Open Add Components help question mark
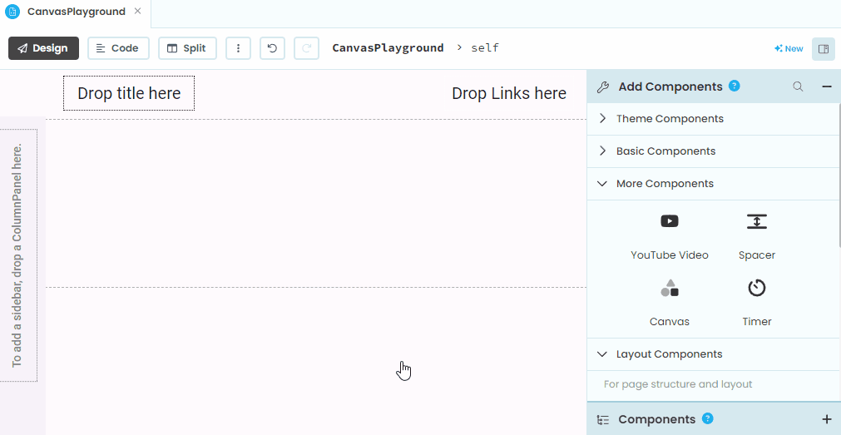Image resolution: width=841 pixels, height=435 pixels. click(x=735, y=86)
